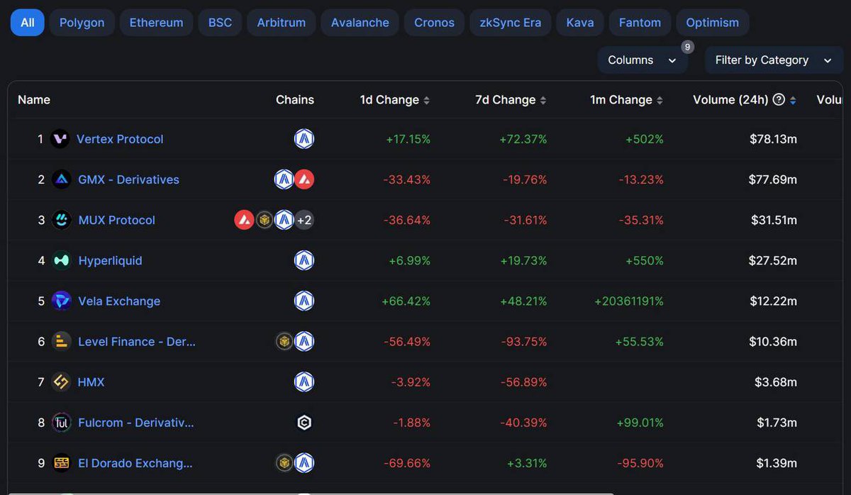Open the Level Finance - Der... link

(x=137, y=342)
